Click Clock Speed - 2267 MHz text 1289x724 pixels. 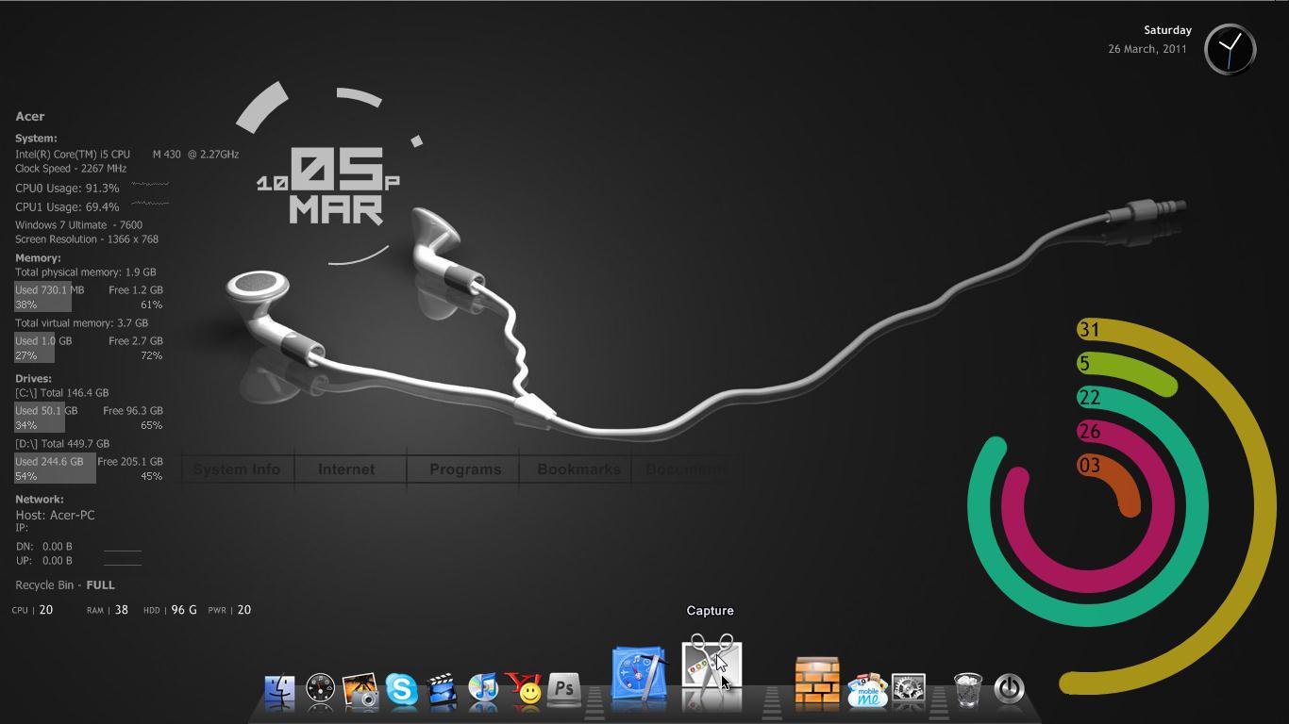[71, 168]
